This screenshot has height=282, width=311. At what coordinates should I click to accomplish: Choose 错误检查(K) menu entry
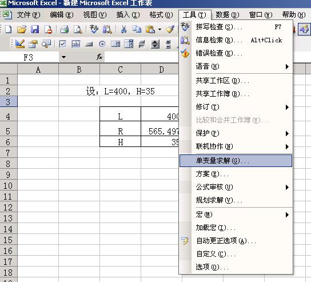coord(236,53)
